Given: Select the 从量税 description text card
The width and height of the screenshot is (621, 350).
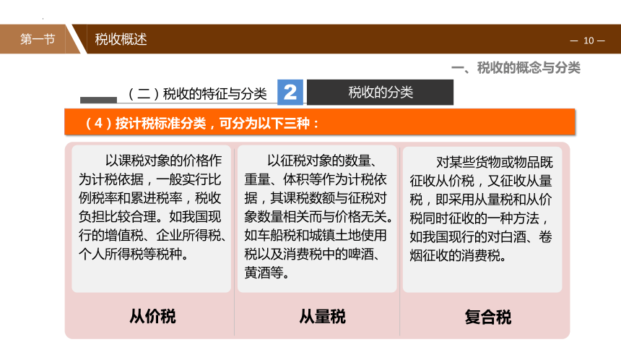Looking at the screenshot, I should click(317, 218).
